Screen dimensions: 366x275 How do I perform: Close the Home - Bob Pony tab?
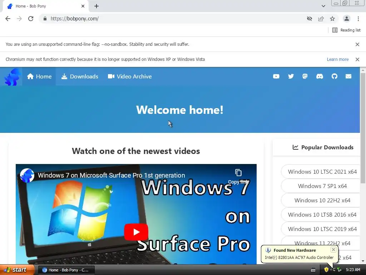(83, 6)
